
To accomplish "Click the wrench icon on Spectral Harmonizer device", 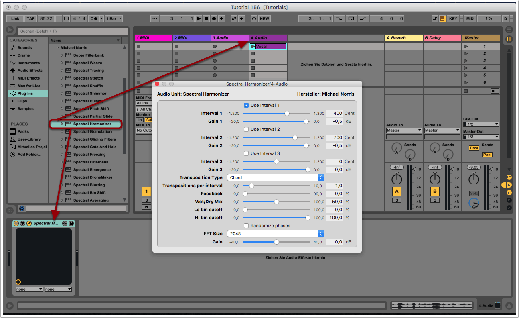I will (x=29, y=223).
